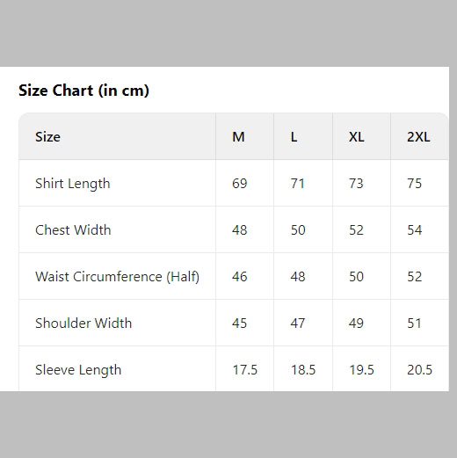The height and width of the screenshot is (458, 457).
Task: Select the M size column header
Action: 244,136
